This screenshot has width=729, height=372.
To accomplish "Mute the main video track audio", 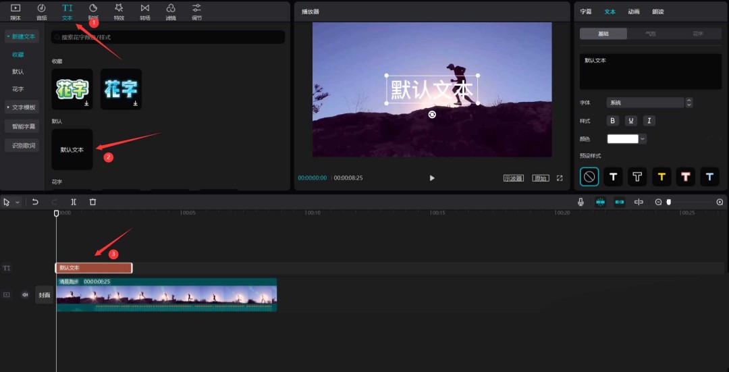I will [x=25, y=294].
